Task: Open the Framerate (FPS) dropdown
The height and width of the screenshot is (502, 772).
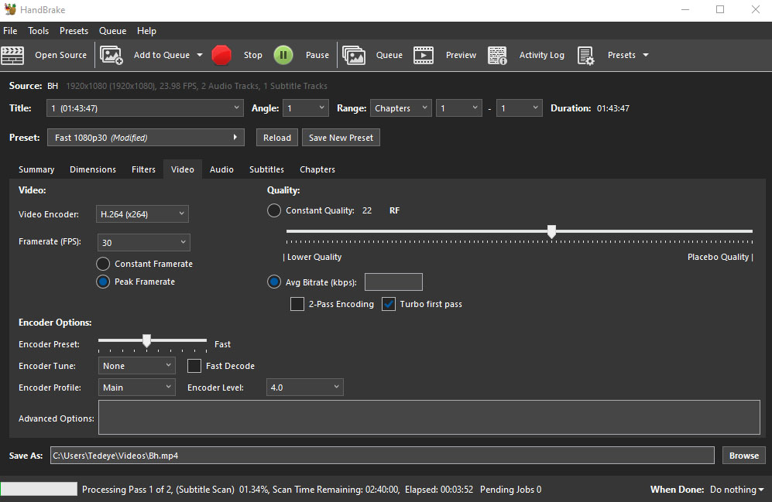Action: (144, 242)
